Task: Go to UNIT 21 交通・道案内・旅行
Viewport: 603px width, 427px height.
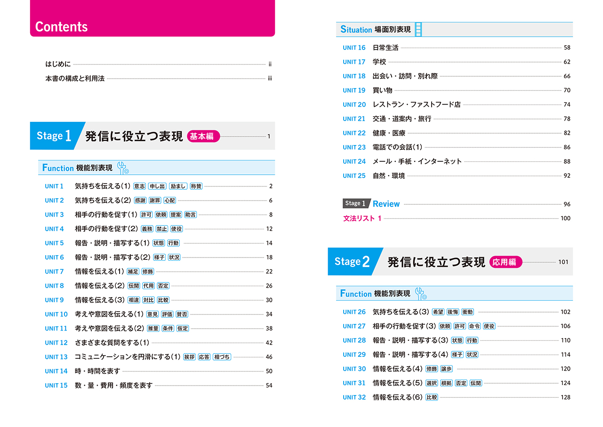Action: 457,119
